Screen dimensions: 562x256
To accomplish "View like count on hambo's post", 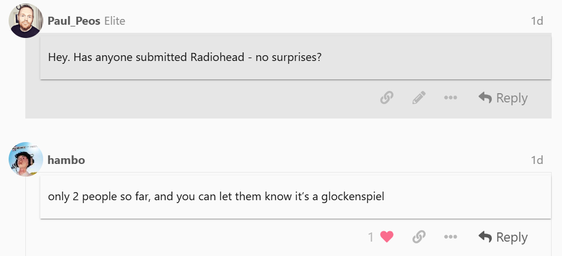I will point(370,237).
